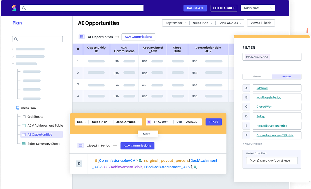Open the Plan tab
This screenshot has height=189, width=311.
[17, 23]
